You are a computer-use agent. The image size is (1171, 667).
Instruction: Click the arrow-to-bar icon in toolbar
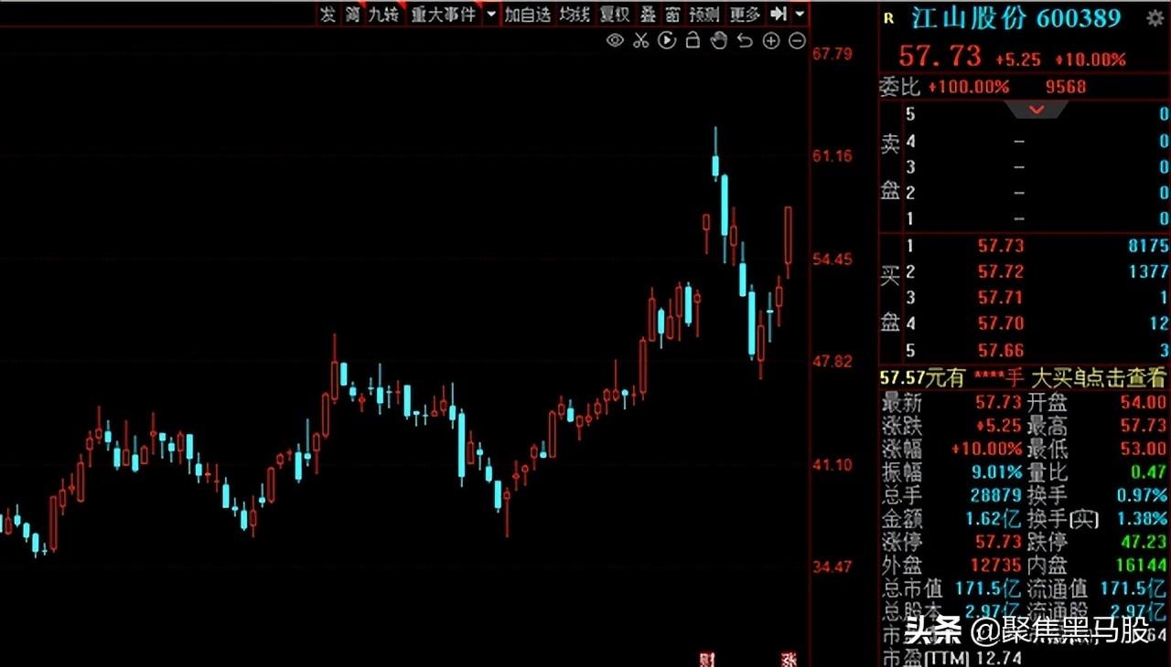click(x=779, y=14)
